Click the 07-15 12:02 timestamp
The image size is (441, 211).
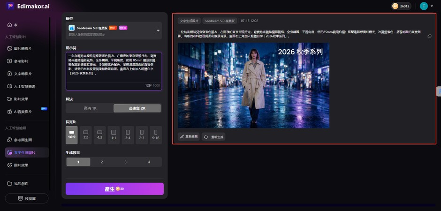pos(250,21)
